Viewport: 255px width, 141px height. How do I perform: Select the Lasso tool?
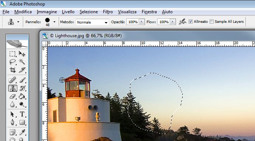click(12, 62)
